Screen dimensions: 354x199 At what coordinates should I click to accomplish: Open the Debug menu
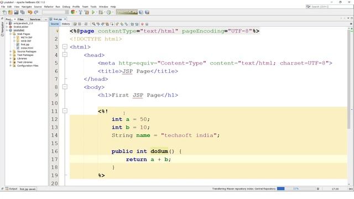pyautogui.click(x=66, y=7)
